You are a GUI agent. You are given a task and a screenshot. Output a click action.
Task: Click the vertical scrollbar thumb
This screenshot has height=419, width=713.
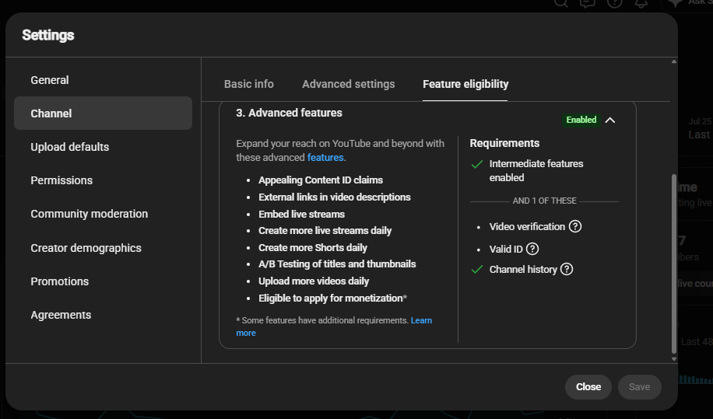tap(674, 264)
